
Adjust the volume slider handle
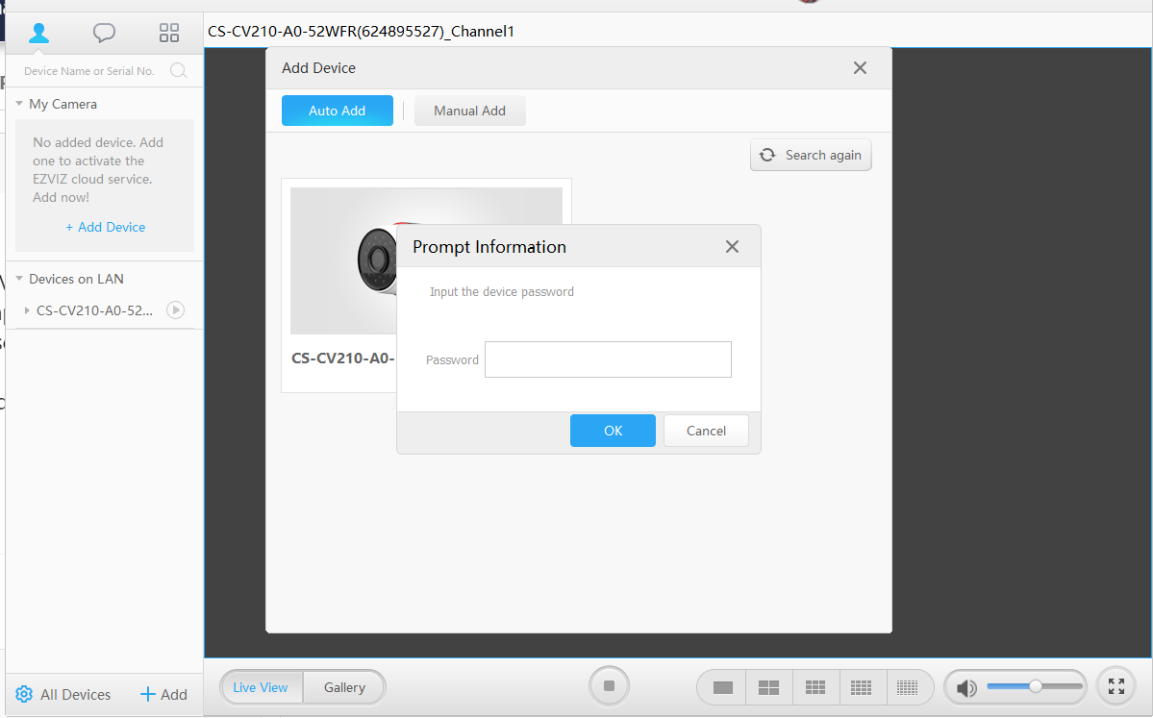pos(1035,686)
